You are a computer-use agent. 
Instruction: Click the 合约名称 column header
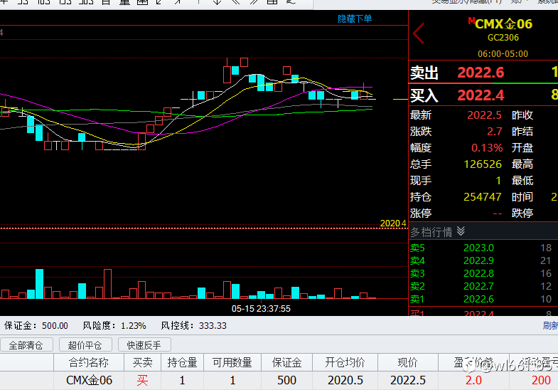[x=89, y=362]
